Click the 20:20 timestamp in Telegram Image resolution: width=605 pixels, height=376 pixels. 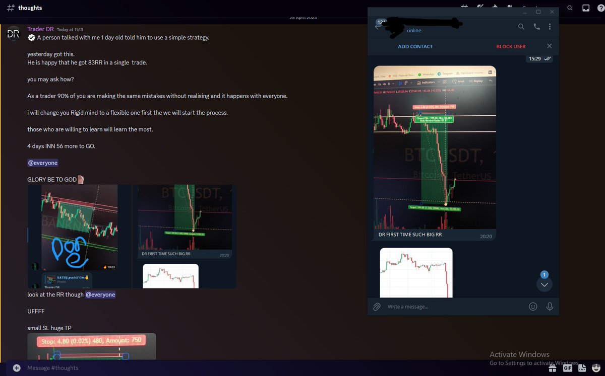pyautogui.click(x=486, y=236)
